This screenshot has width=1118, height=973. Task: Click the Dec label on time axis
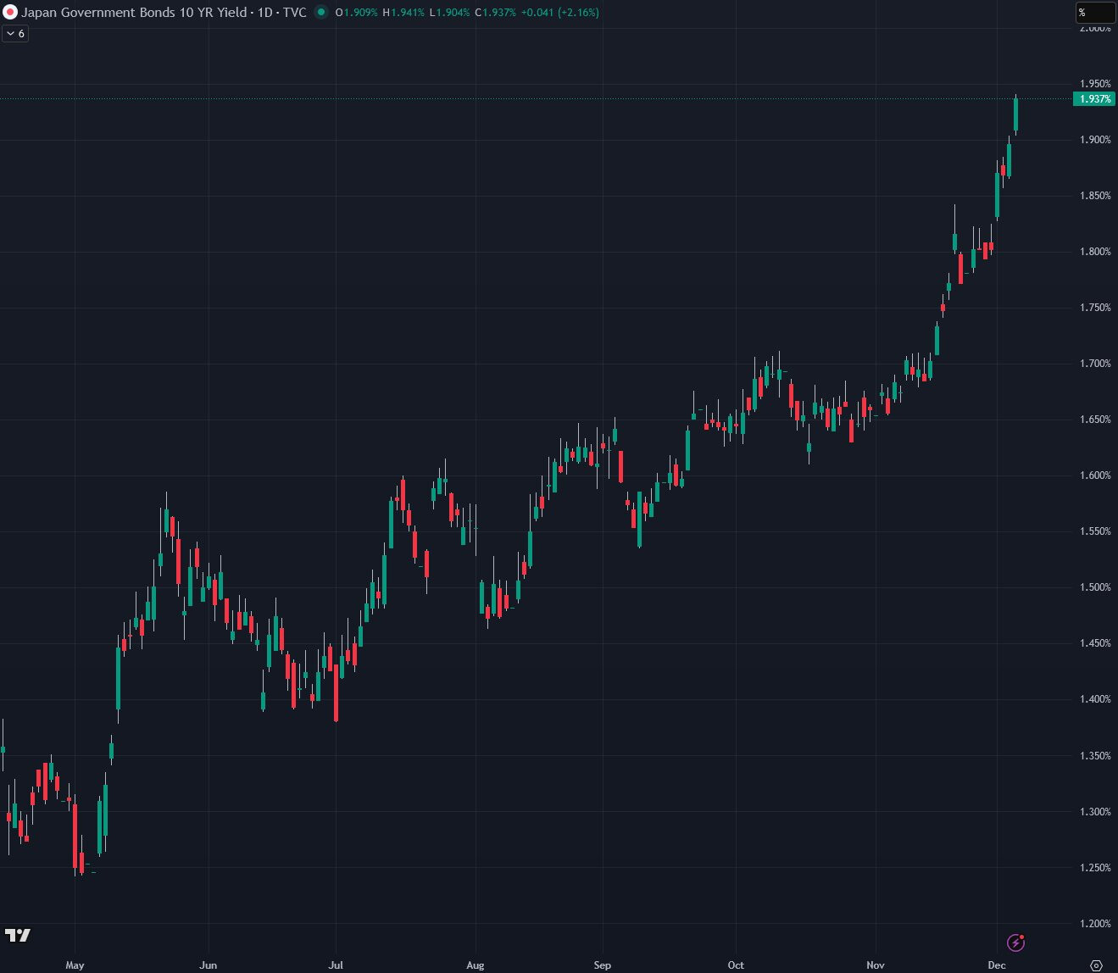[996, 965]
